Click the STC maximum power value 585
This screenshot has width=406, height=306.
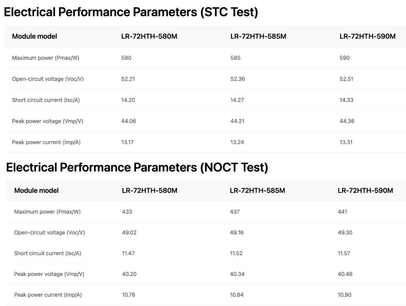click(236, 58)
